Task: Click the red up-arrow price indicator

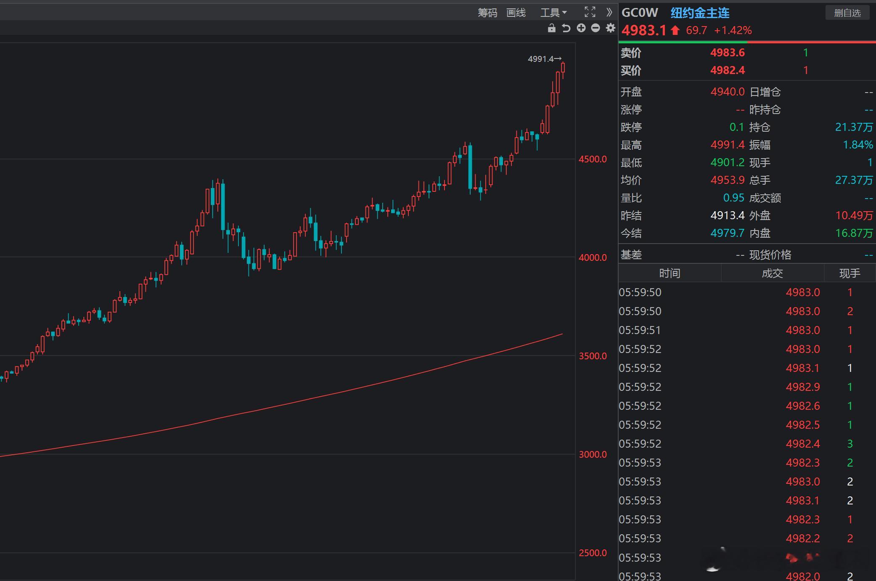Action: [675, 30]
